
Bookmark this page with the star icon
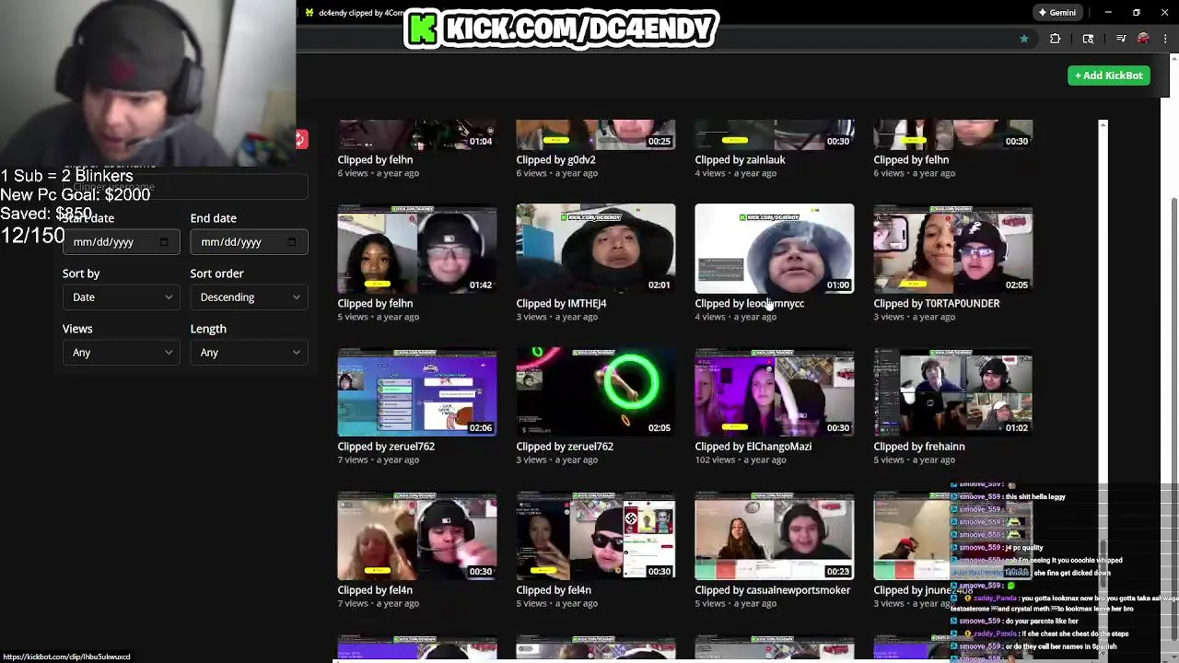coord(1023,39)
